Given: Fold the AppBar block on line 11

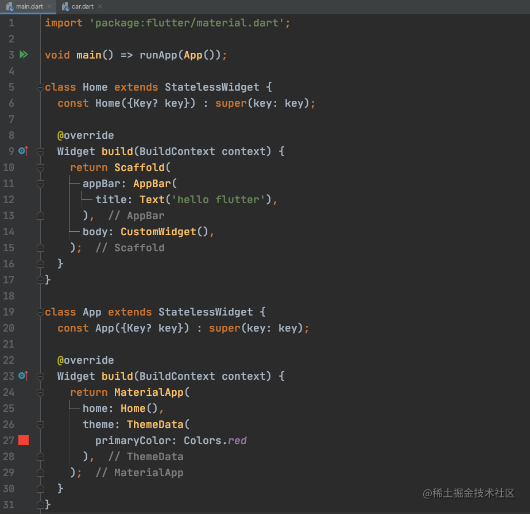Looking at the screenshot, I should [40, 184].
